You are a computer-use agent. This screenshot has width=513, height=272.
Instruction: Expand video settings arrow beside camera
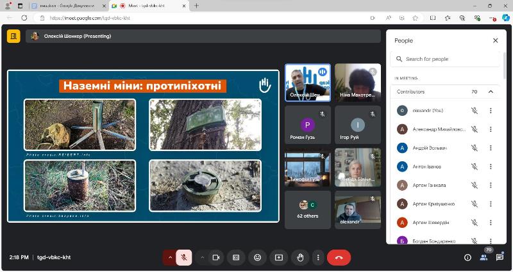202,257
